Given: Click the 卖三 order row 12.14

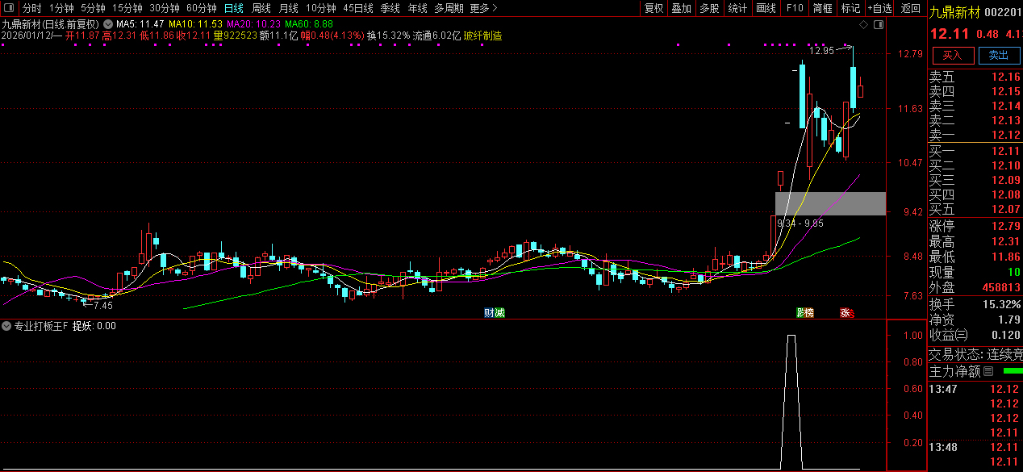Looking at the screenshot, I should pos(975,107).
